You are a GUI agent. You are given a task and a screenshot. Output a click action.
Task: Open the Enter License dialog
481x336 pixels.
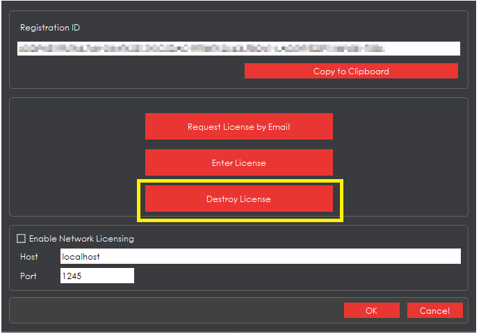pos(238,163)
